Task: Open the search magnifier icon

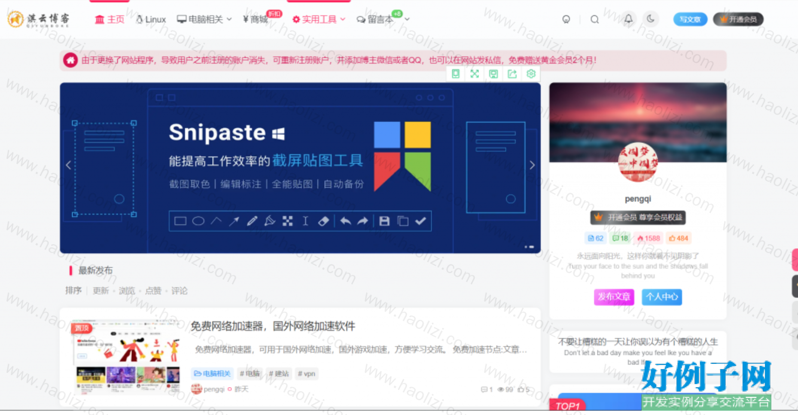Action: coord(594,19)
